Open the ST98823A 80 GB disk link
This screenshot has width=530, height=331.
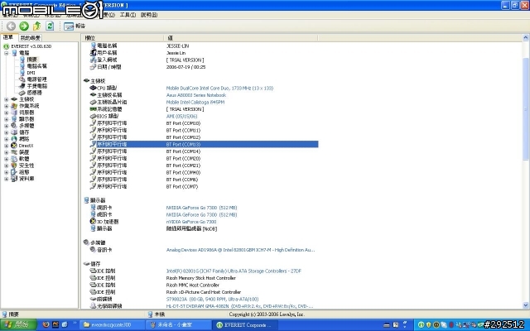tap(212, 300)
